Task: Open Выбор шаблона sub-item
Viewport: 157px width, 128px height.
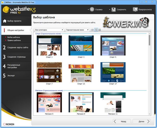Action: pos(14,37)
